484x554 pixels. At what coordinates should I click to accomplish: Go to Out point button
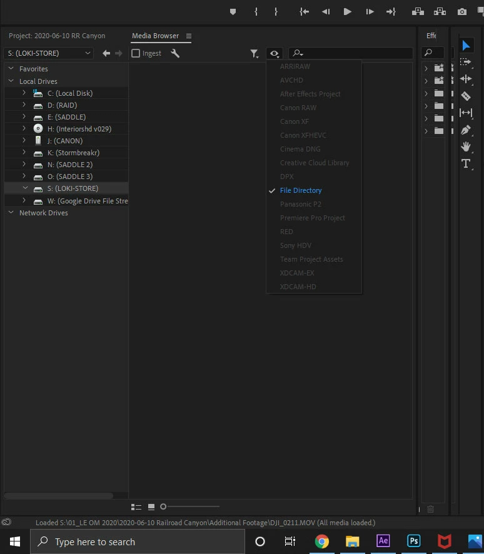coord(391,12)
